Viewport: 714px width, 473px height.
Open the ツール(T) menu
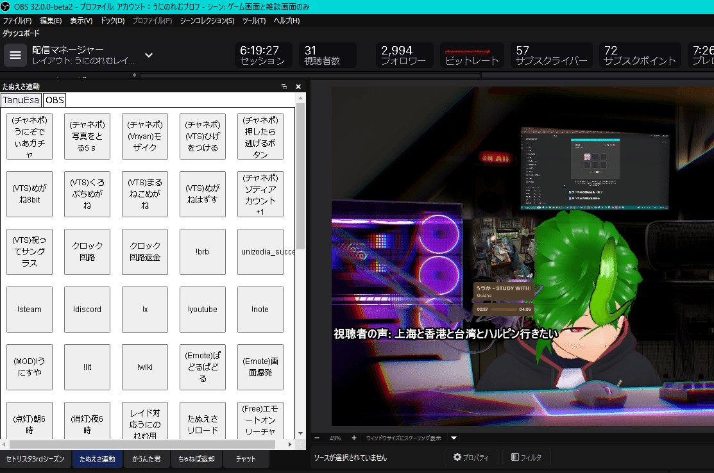(x=254, y=21)
